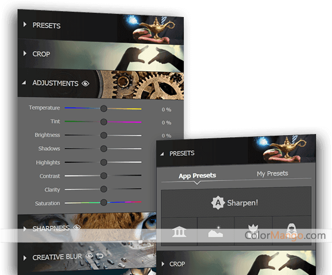Toggle Adjustments visibility eye icon

click(x=86, y=84)
